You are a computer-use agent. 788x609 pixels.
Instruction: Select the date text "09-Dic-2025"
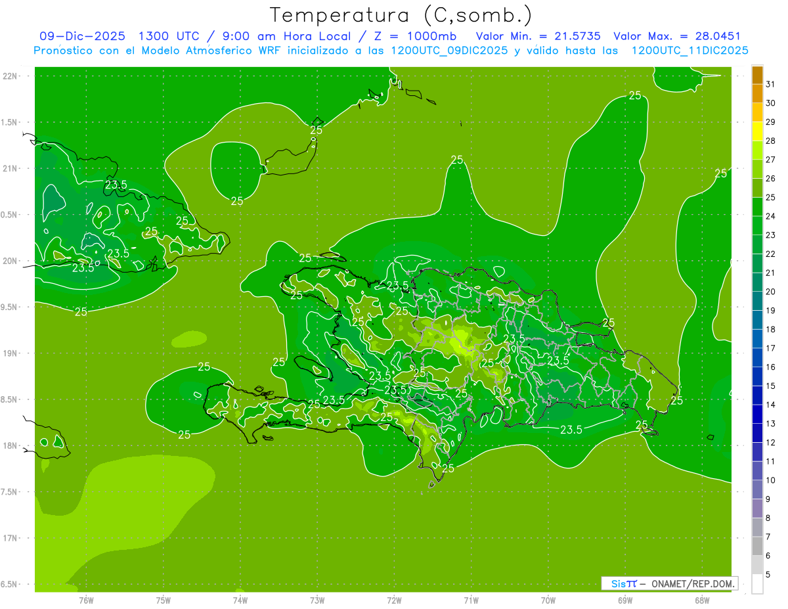coord(82,36)
